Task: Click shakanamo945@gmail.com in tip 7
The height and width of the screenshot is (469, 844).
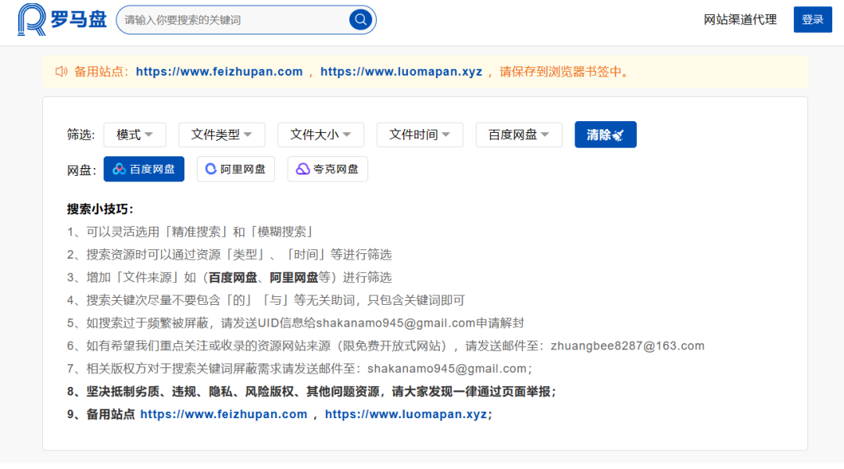Action: coord(447,368)
